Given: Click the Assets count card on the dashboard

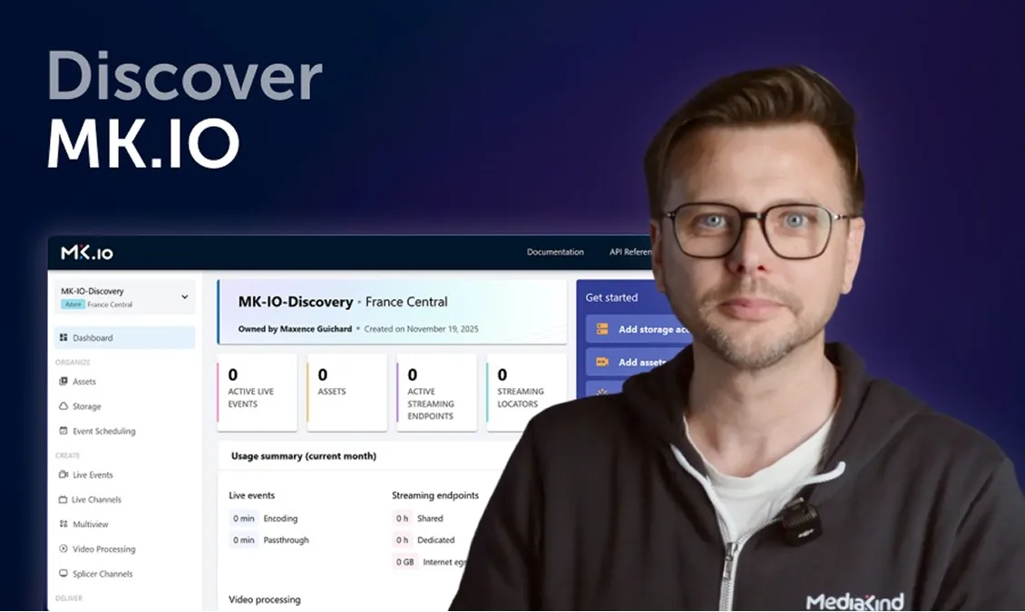Looking at the screenshot, I should [347, 392].
